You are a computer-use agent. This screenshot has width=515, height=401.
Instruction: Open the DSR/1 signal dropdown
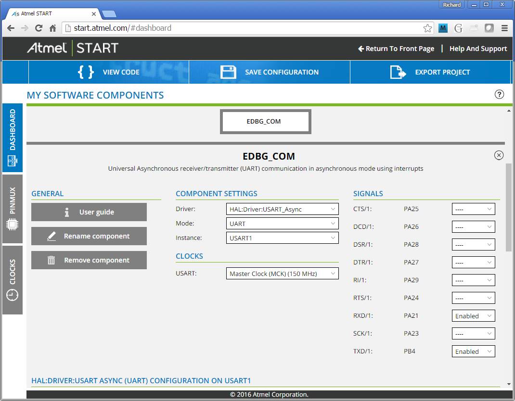473,244
